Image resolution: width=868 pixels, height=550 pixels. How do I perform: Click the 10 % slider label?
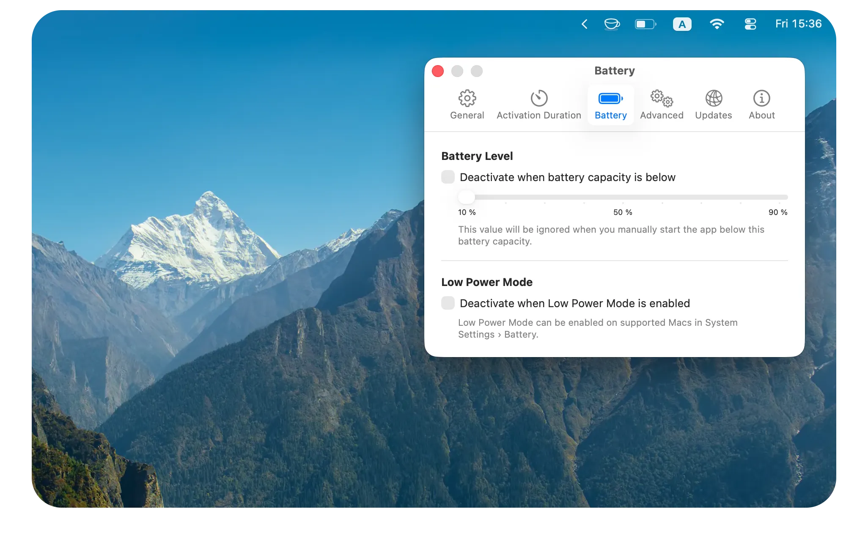467,212
